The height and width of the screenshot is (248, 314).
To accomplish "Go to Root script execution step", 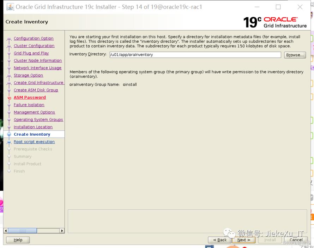I will click(x=34, y=142).
